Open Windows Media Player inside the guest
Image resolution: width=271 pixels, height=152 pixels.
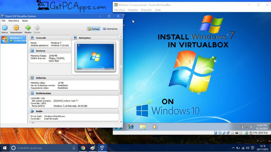pyautogui.click(x=154, y=127)
